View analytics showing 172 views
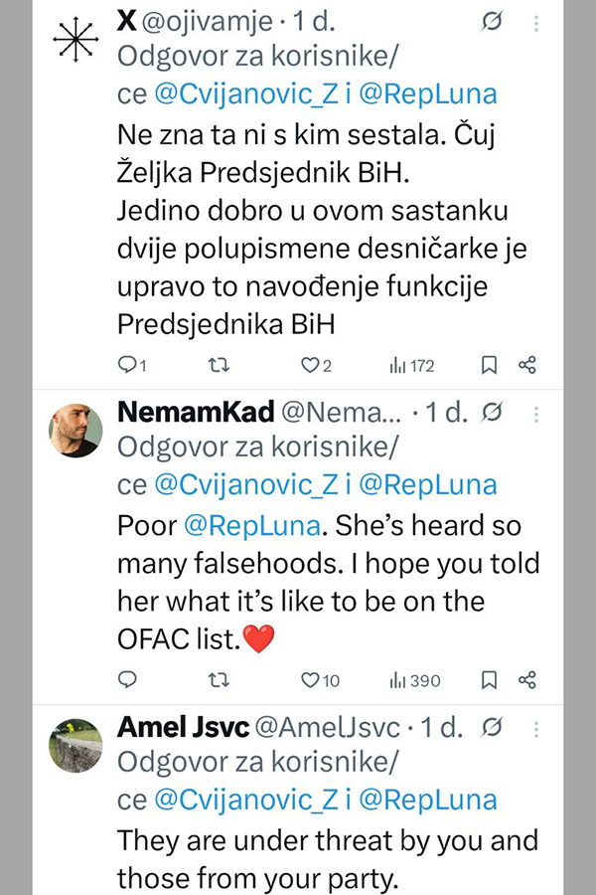The width and height of the screenshot is (596, 895). pos(411,365)
